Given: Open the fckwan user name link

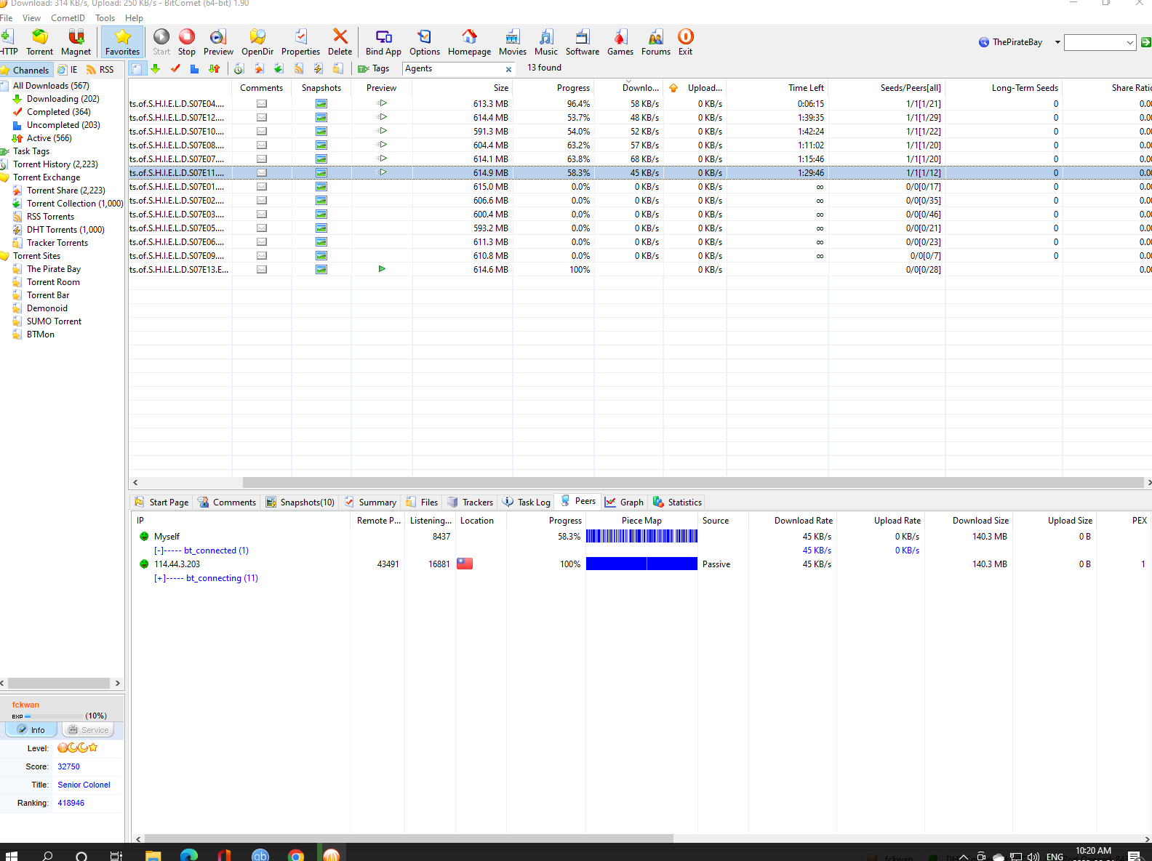Looking at the screenshot, I should 25,705.
